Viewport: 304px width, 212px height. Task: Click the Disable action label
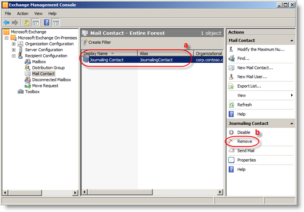[x=244, y=132]
